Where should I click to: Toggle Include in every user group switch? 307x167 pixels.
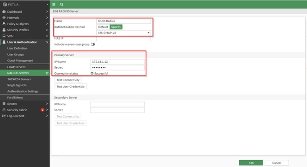click(x=93, y=44)
